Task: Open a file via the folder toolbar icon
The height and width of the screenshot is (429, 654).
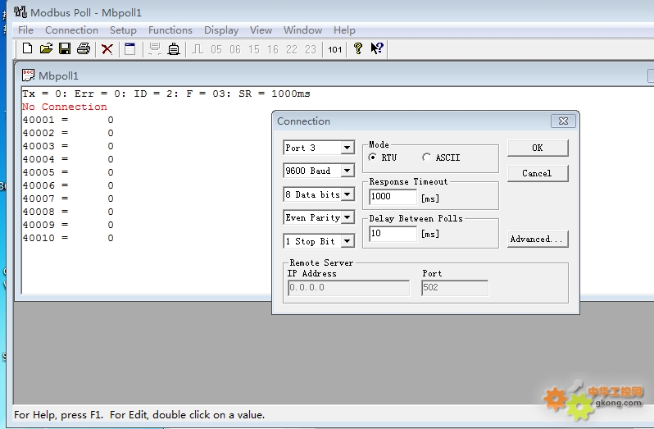Action: [46, 49]
